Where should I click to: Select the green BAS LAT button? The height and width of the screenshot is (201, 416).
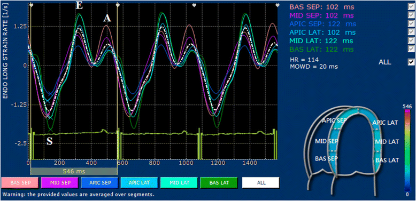pos(219,182)
